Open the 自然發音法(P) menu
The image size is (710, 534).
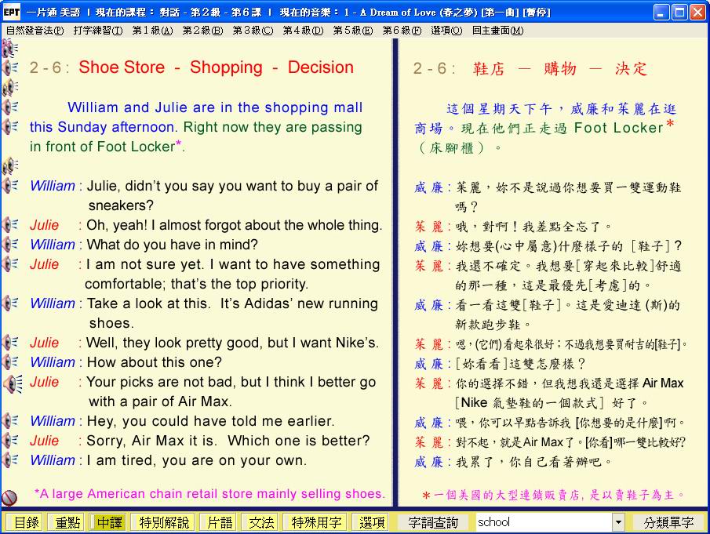point(35,31)
